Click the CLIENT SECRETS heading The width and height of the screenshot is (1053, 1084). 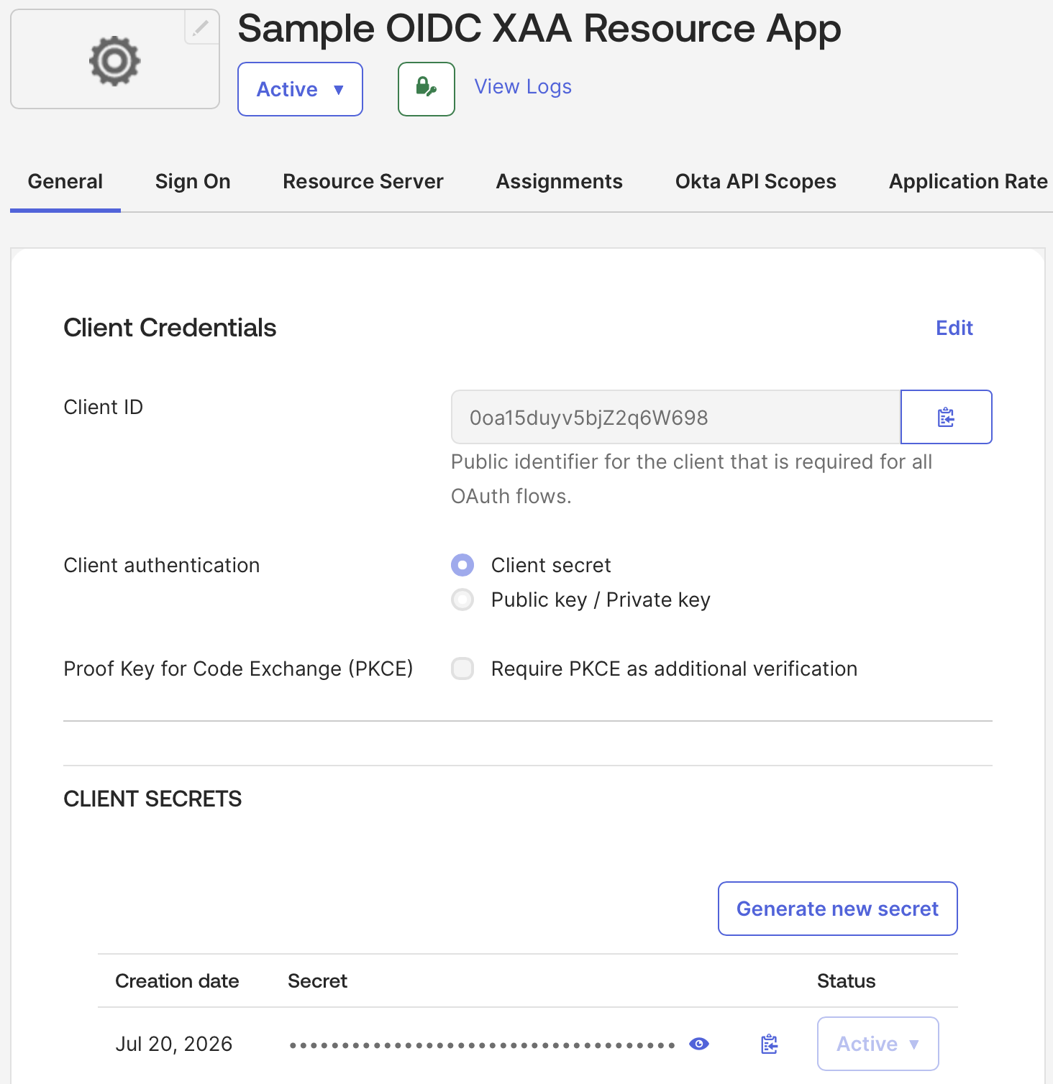click(x=152, y=799)
